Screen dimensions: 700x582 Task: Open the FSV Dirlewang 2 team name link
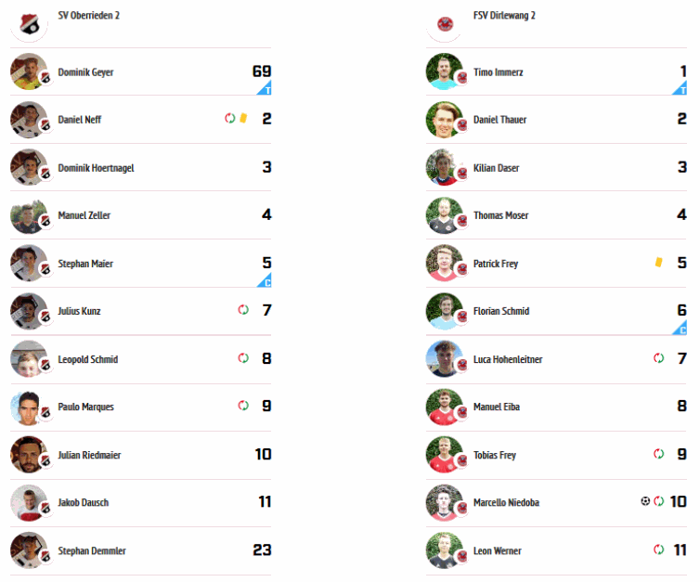[504, 15]
